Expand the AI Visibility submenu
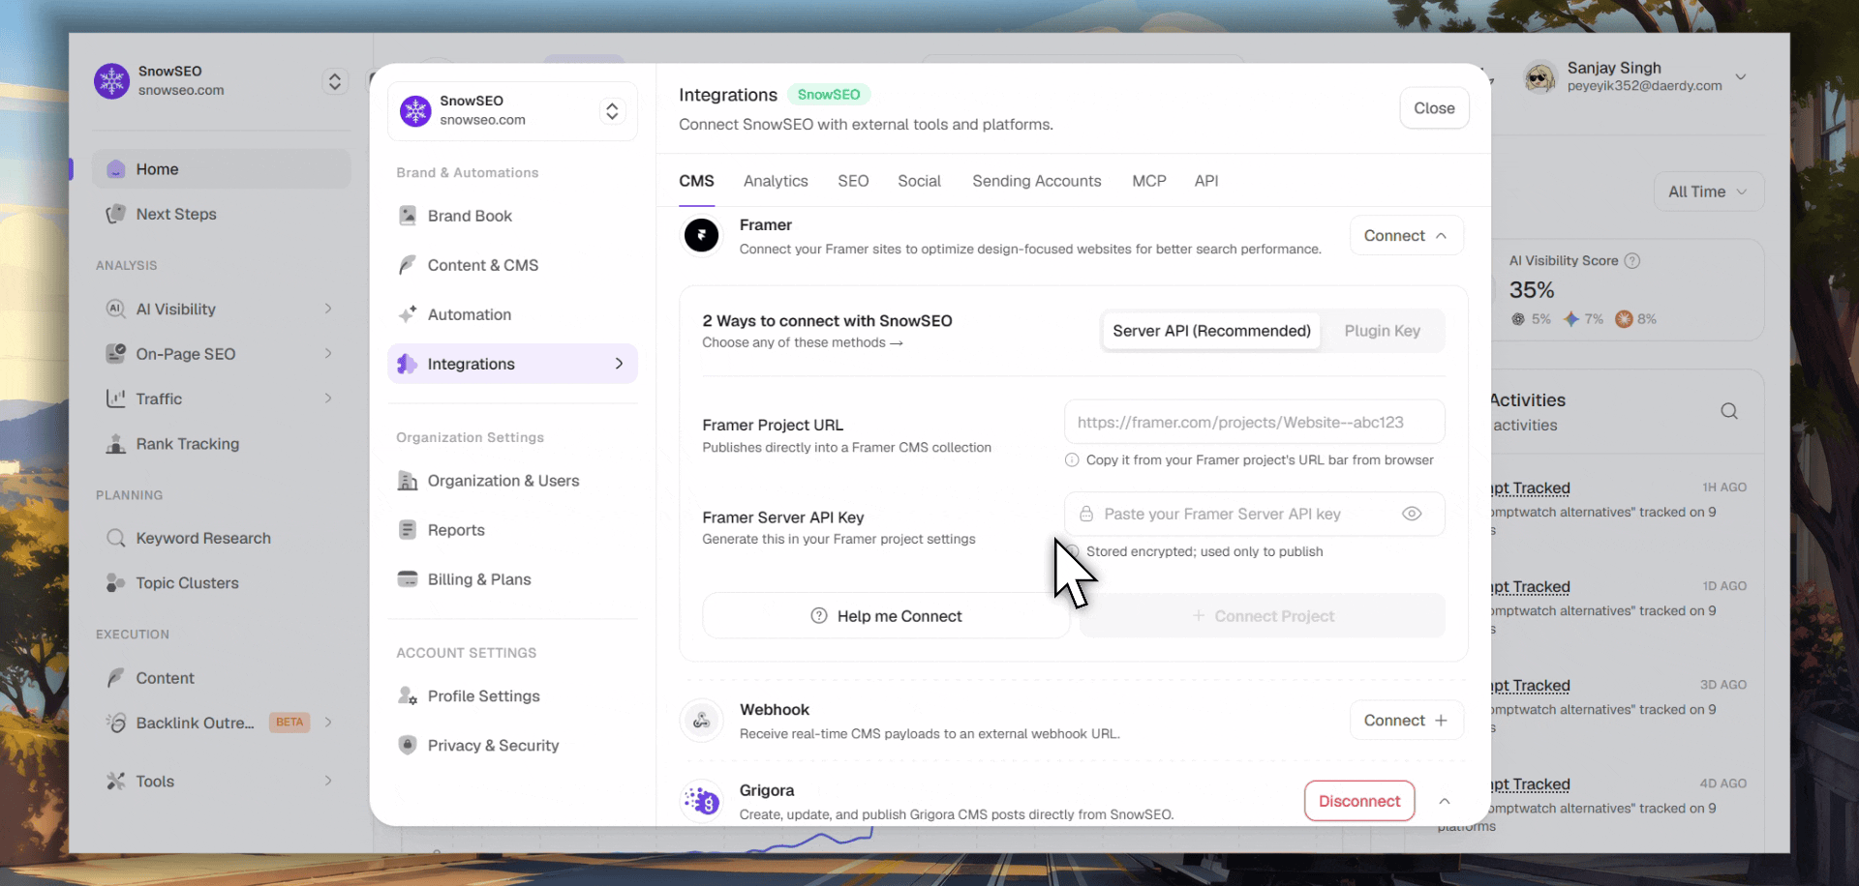Image resolution: width=1859 pixels, height=886 pixels. [328, 309]
